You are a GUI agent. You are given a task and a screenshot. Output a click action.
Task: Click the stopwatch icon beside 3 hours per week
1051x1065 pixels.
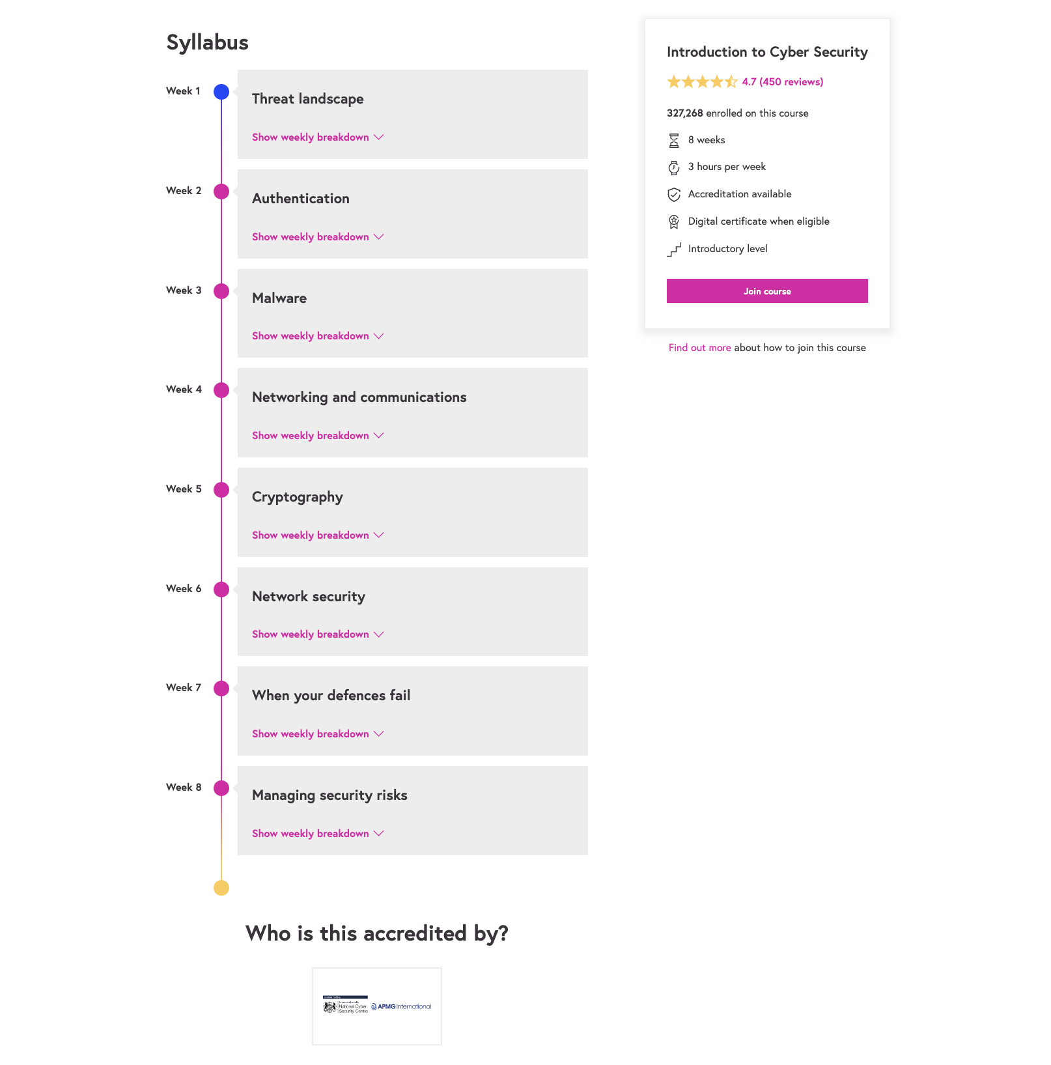pos(674,168)
